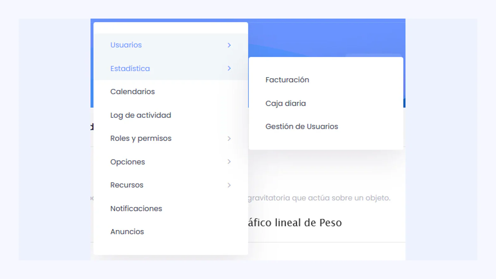The height and width of the screenshot is (279, 496).
Task: Select the Recursos menu entry
Action: point(170,185)
